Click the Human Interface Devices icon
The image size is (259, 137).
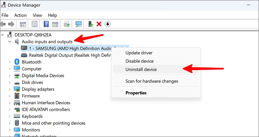17,103
